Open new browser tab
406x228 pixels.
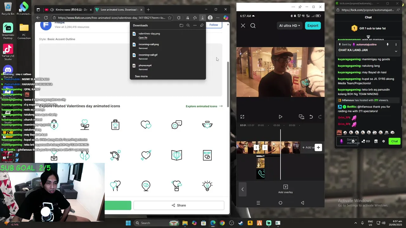pos(148,9)
